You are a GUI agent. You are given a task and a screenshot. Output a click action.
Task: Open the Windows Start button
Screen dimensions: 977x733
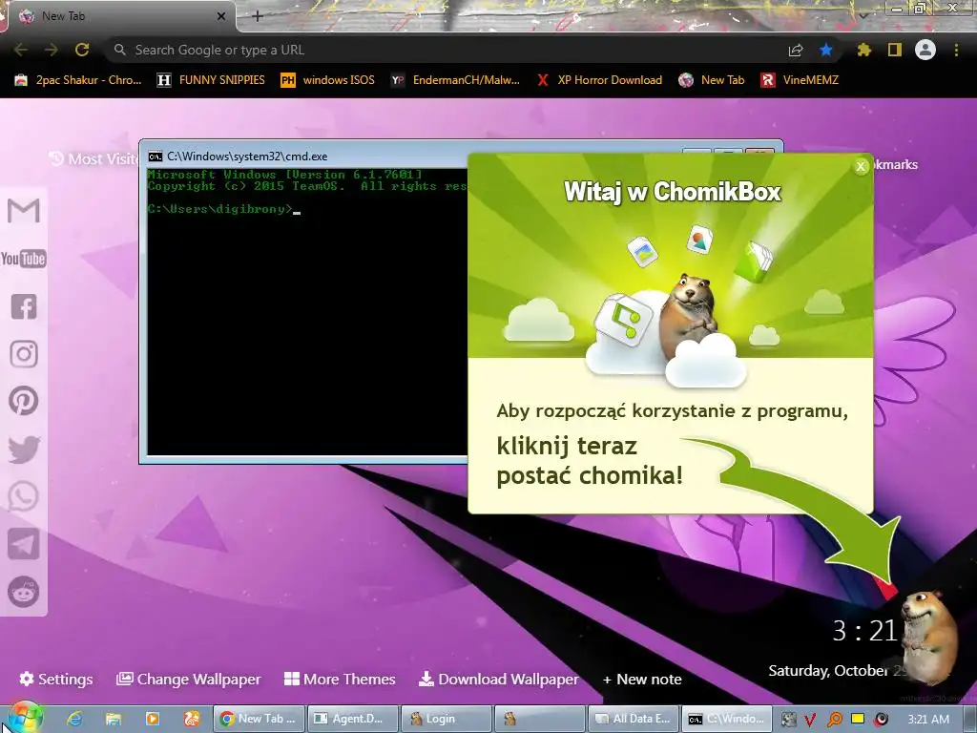tap(24, 718)
